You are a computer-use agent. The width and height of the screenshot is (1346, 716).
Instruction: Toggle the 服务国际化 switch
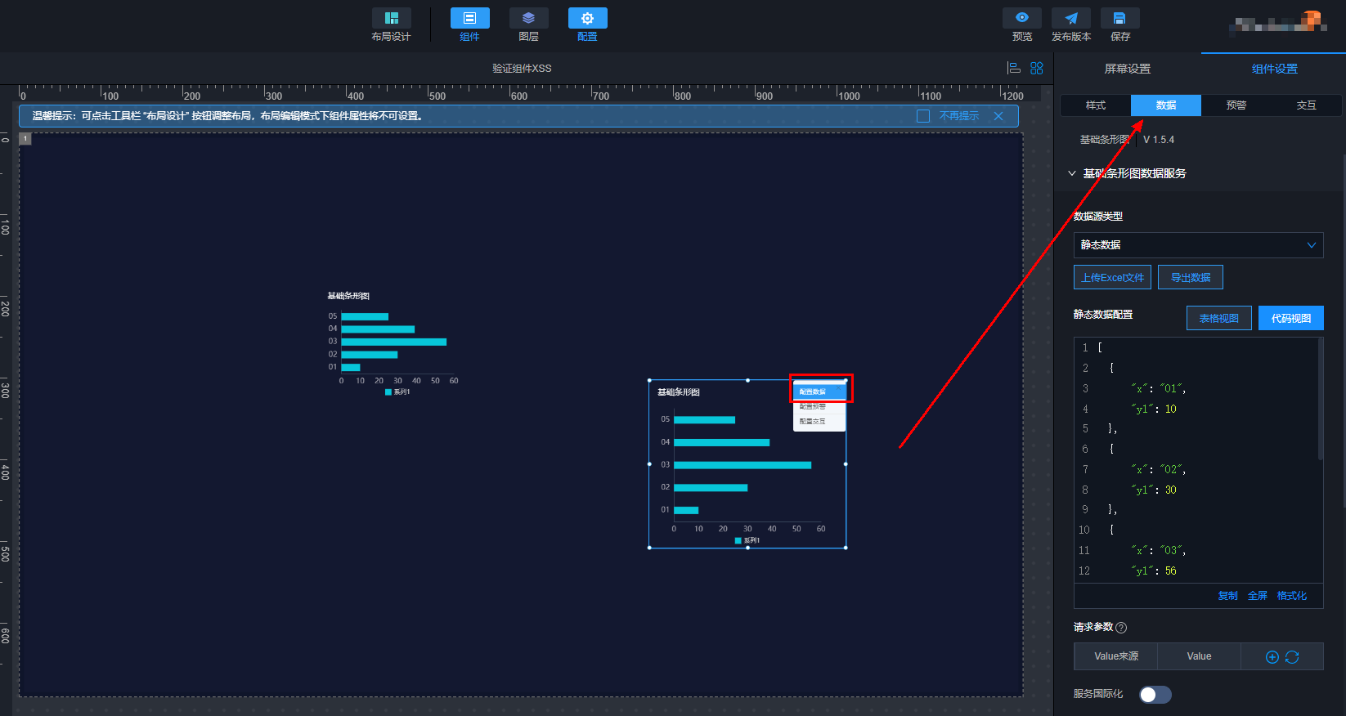(1155, 695)
